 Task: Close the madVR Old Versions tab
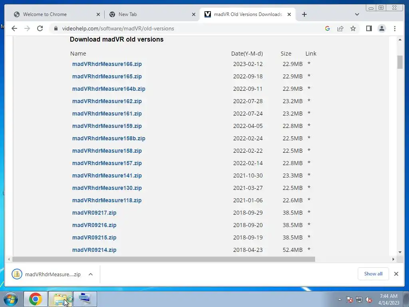[x=289, y=14]
